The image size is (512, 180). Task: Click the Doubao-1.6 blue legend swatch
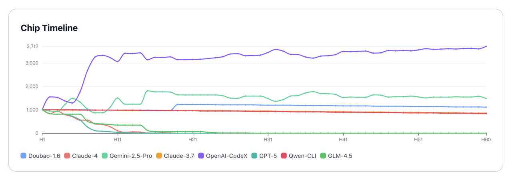(x=23, y=156)
